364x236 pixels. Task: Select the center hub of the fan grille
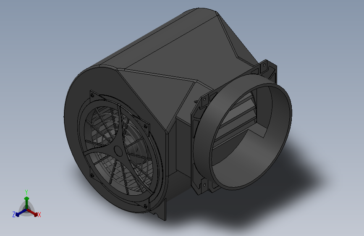pos(118,151)
